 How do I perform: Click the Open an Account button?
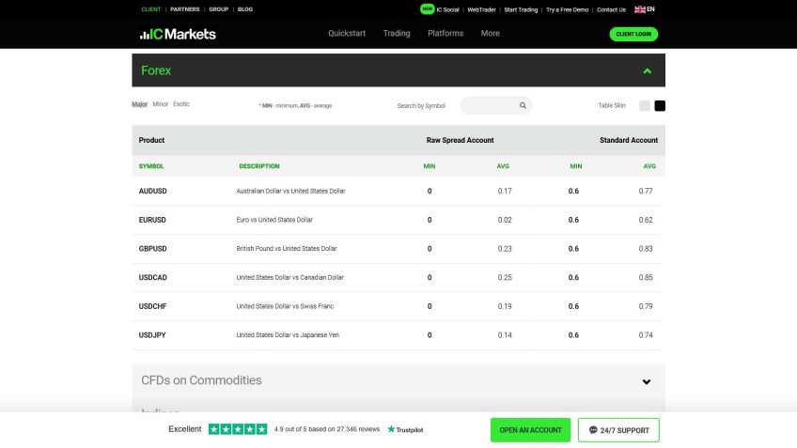(x=530, y=430)
